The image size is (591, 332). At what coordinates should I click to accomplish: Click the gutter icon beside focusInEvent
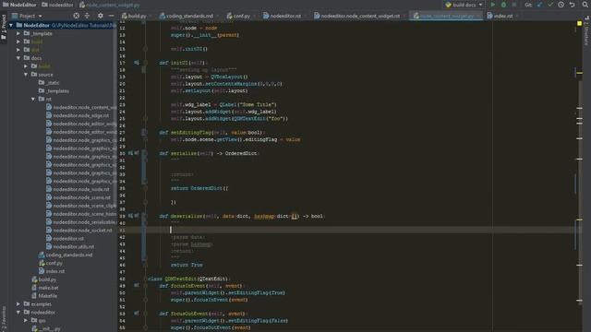(137, 286)
